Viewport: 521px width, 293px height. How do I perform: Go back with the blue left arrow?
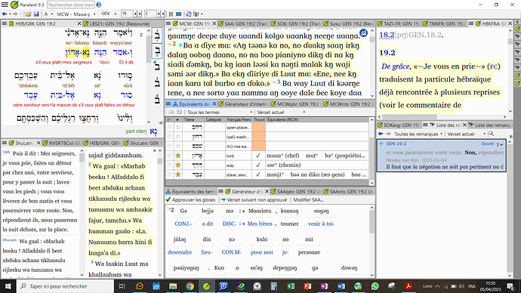coord(5,14)
